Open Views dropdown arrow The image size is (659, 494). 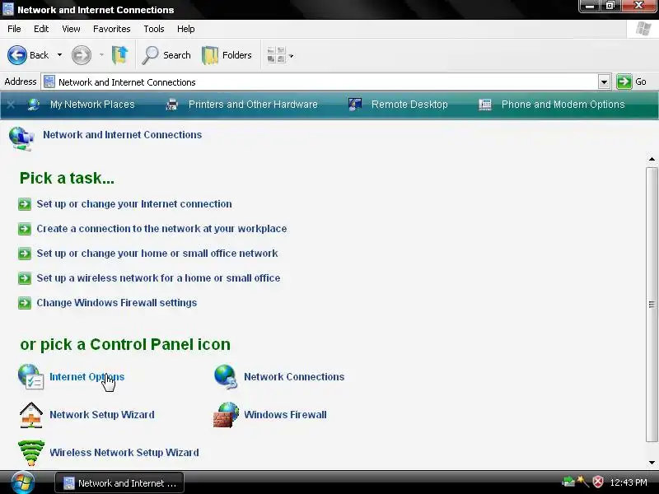coord(292,55)
